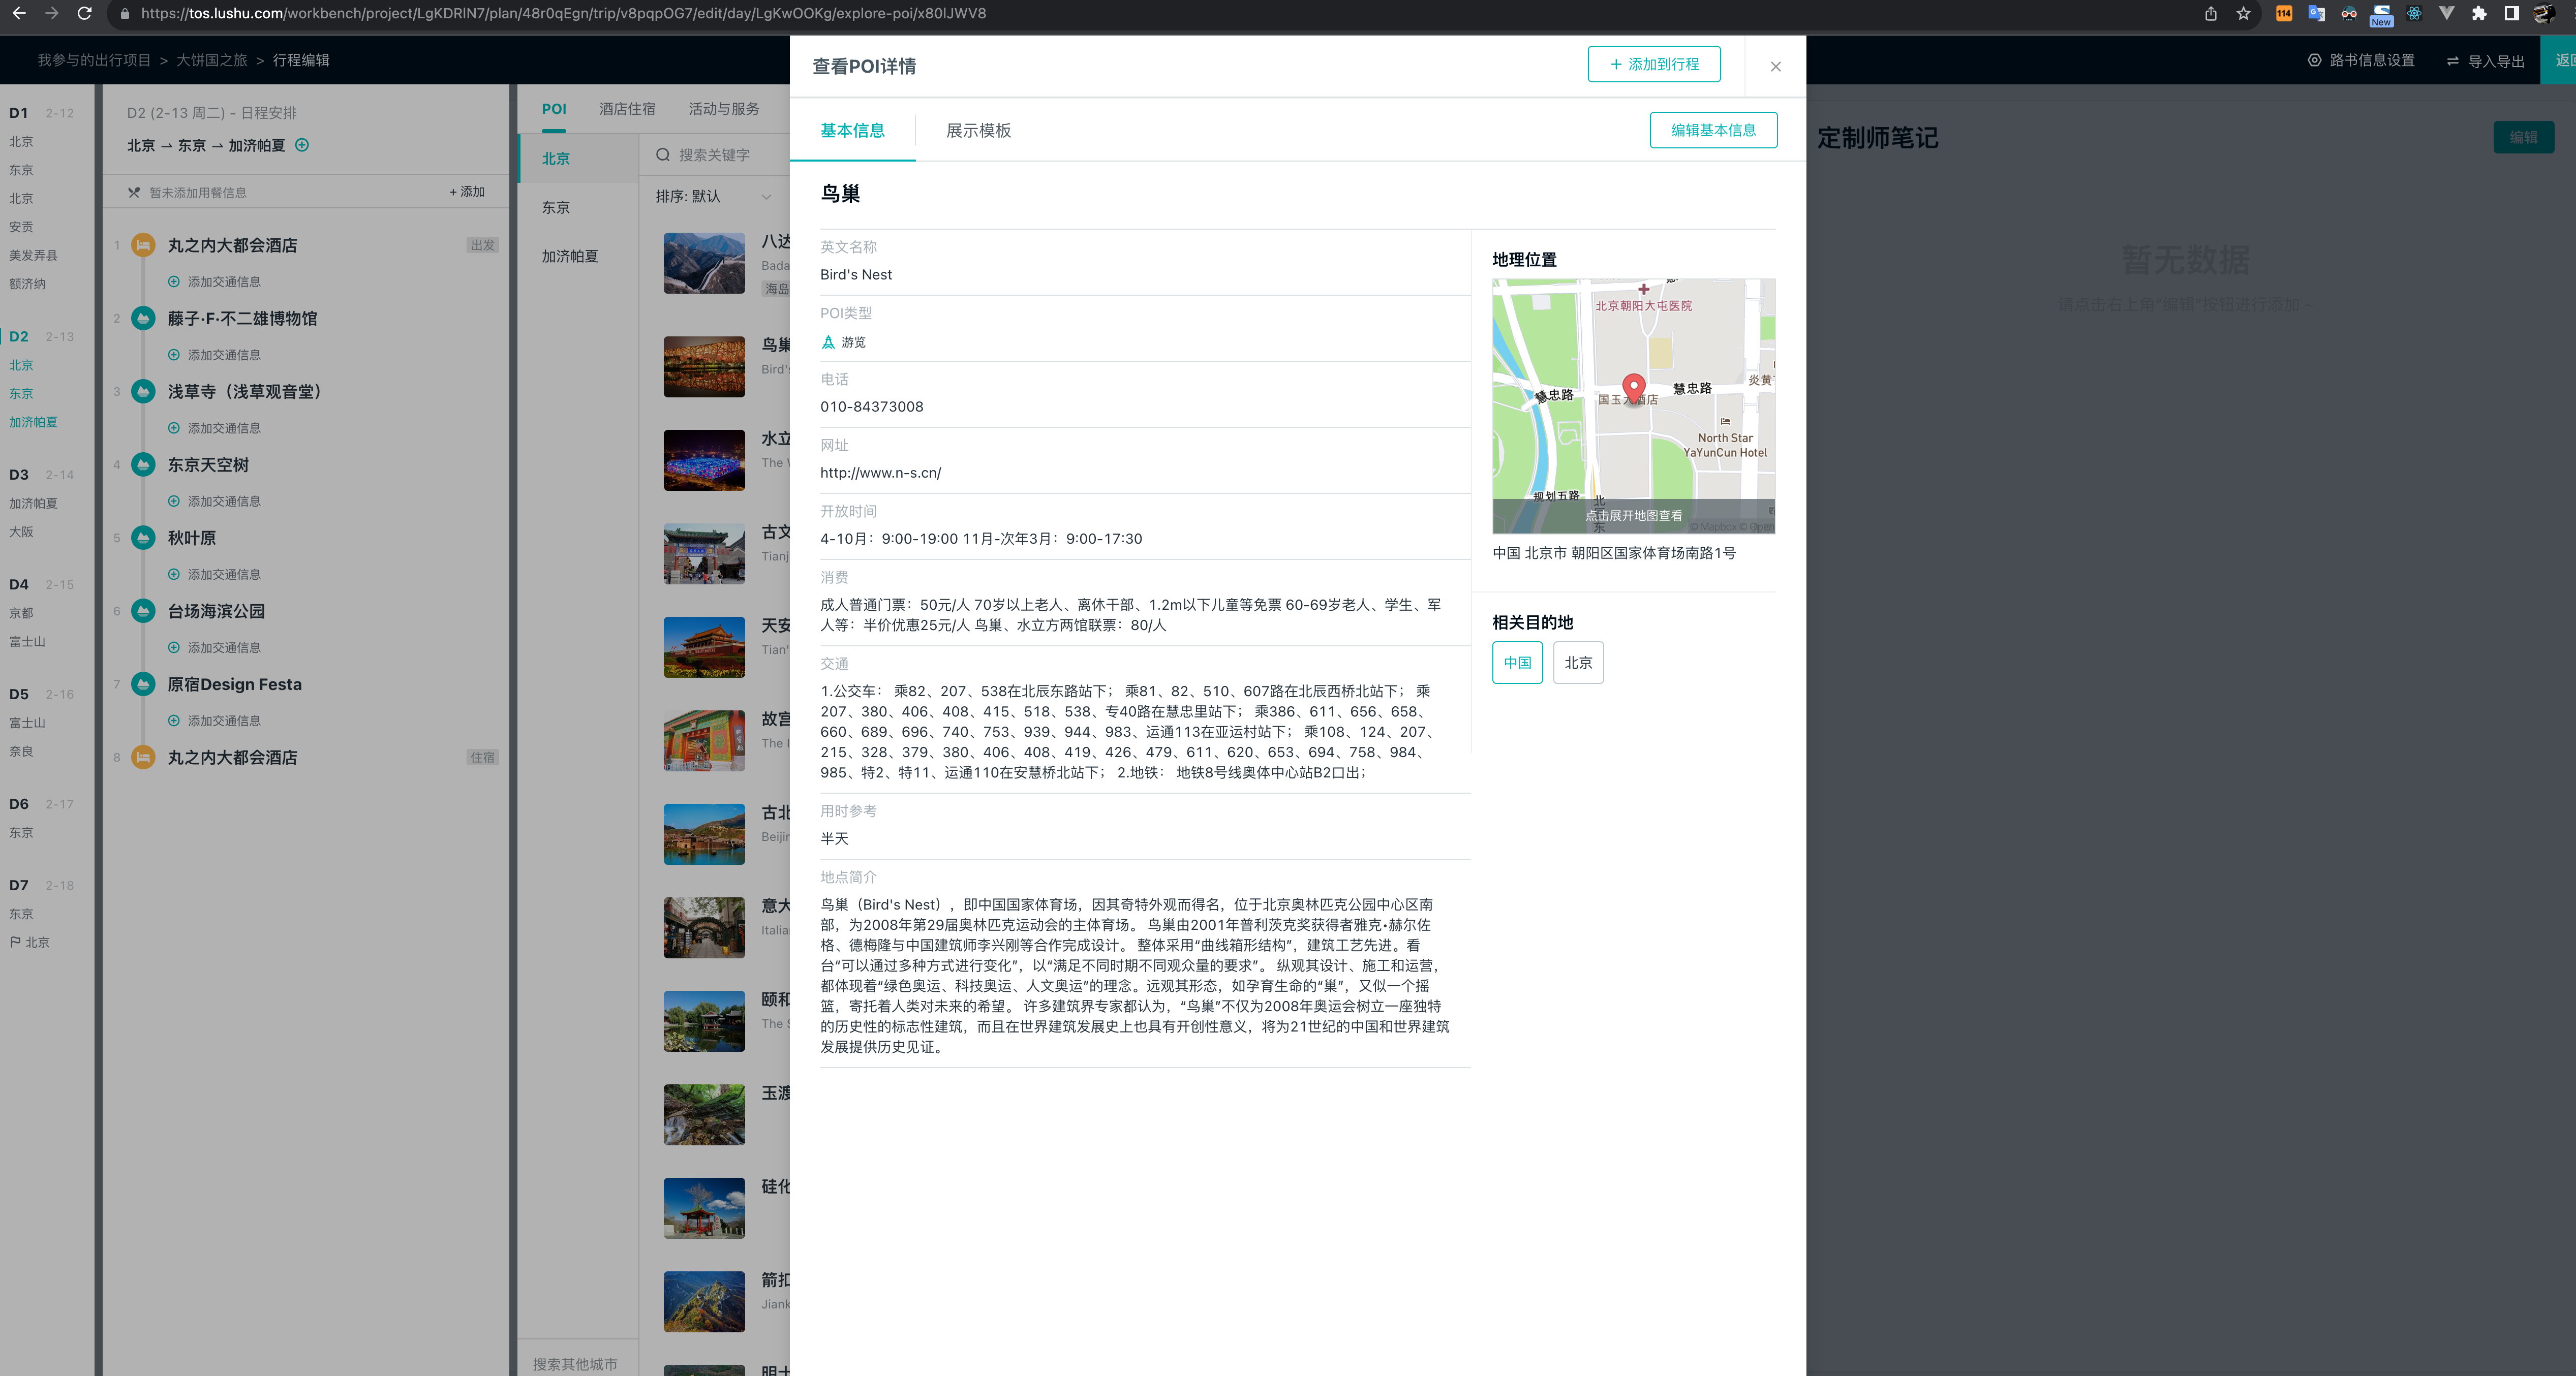Close the POI details panel
2576x1376 pixels.
click(1775, 66)
